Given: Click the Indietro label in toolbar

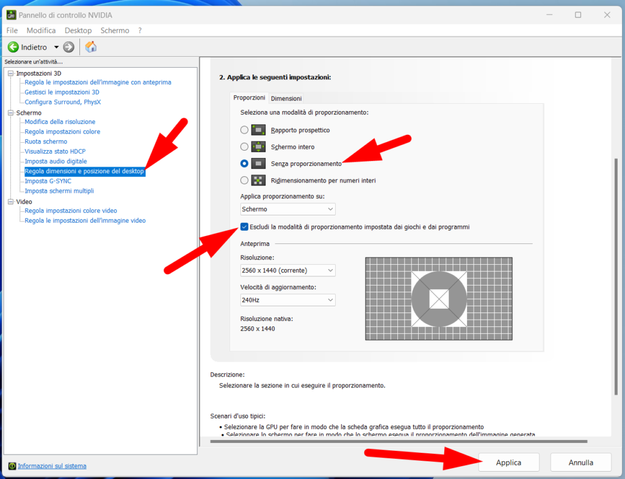Looking at the screenshot, I should [34, 47].
